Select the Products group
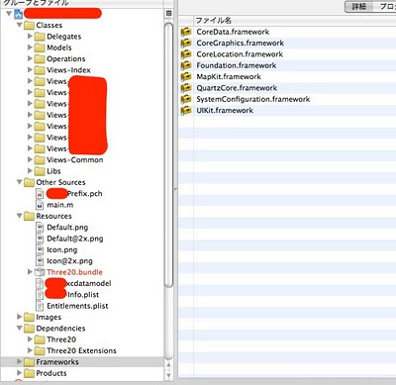396x385 pixels. 51,373
